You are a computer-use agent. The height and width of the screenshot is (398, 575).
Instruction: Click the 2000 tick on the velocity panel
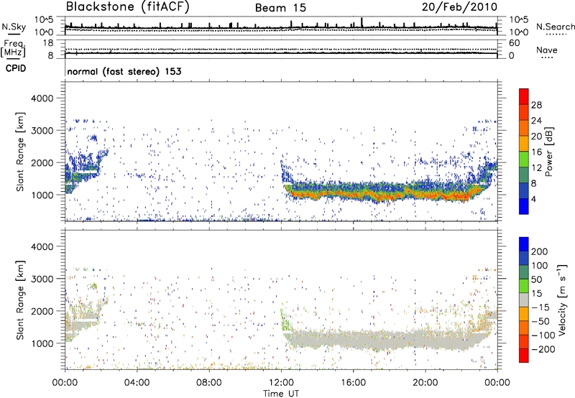pyautogui.click(x=42, y=311)
